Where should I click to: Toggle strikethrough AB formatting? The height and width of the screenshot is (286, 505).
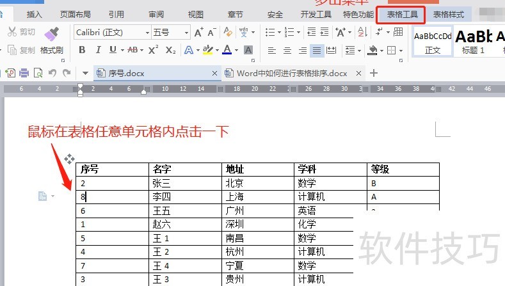pyautogui.click(x=132, y=50)
